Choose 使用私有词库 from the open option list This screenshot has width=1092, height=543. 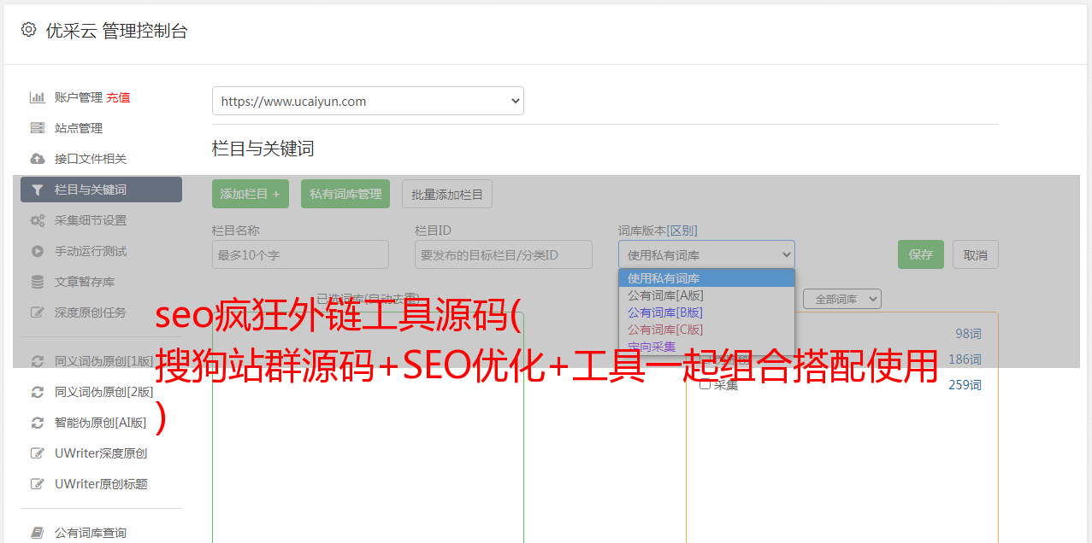point(706,278)
